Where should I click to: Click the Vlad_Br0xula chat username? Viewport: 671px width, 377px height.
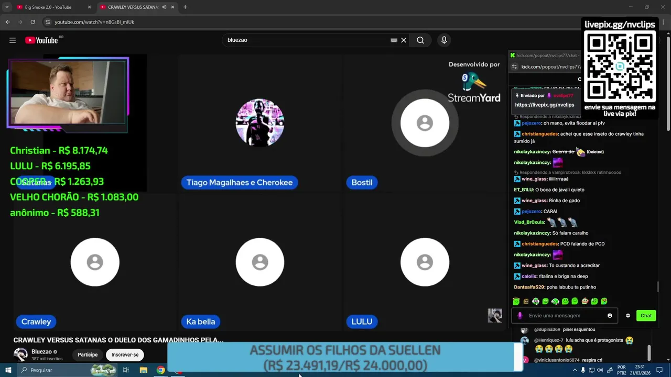tap(529, 223)
